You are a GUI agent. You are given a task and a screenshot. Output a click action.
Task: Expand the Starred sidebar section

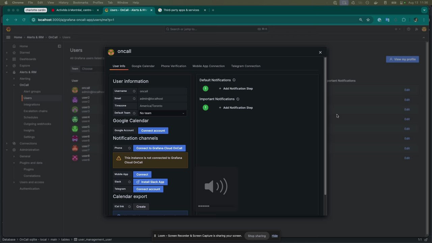tap(7, 53)
